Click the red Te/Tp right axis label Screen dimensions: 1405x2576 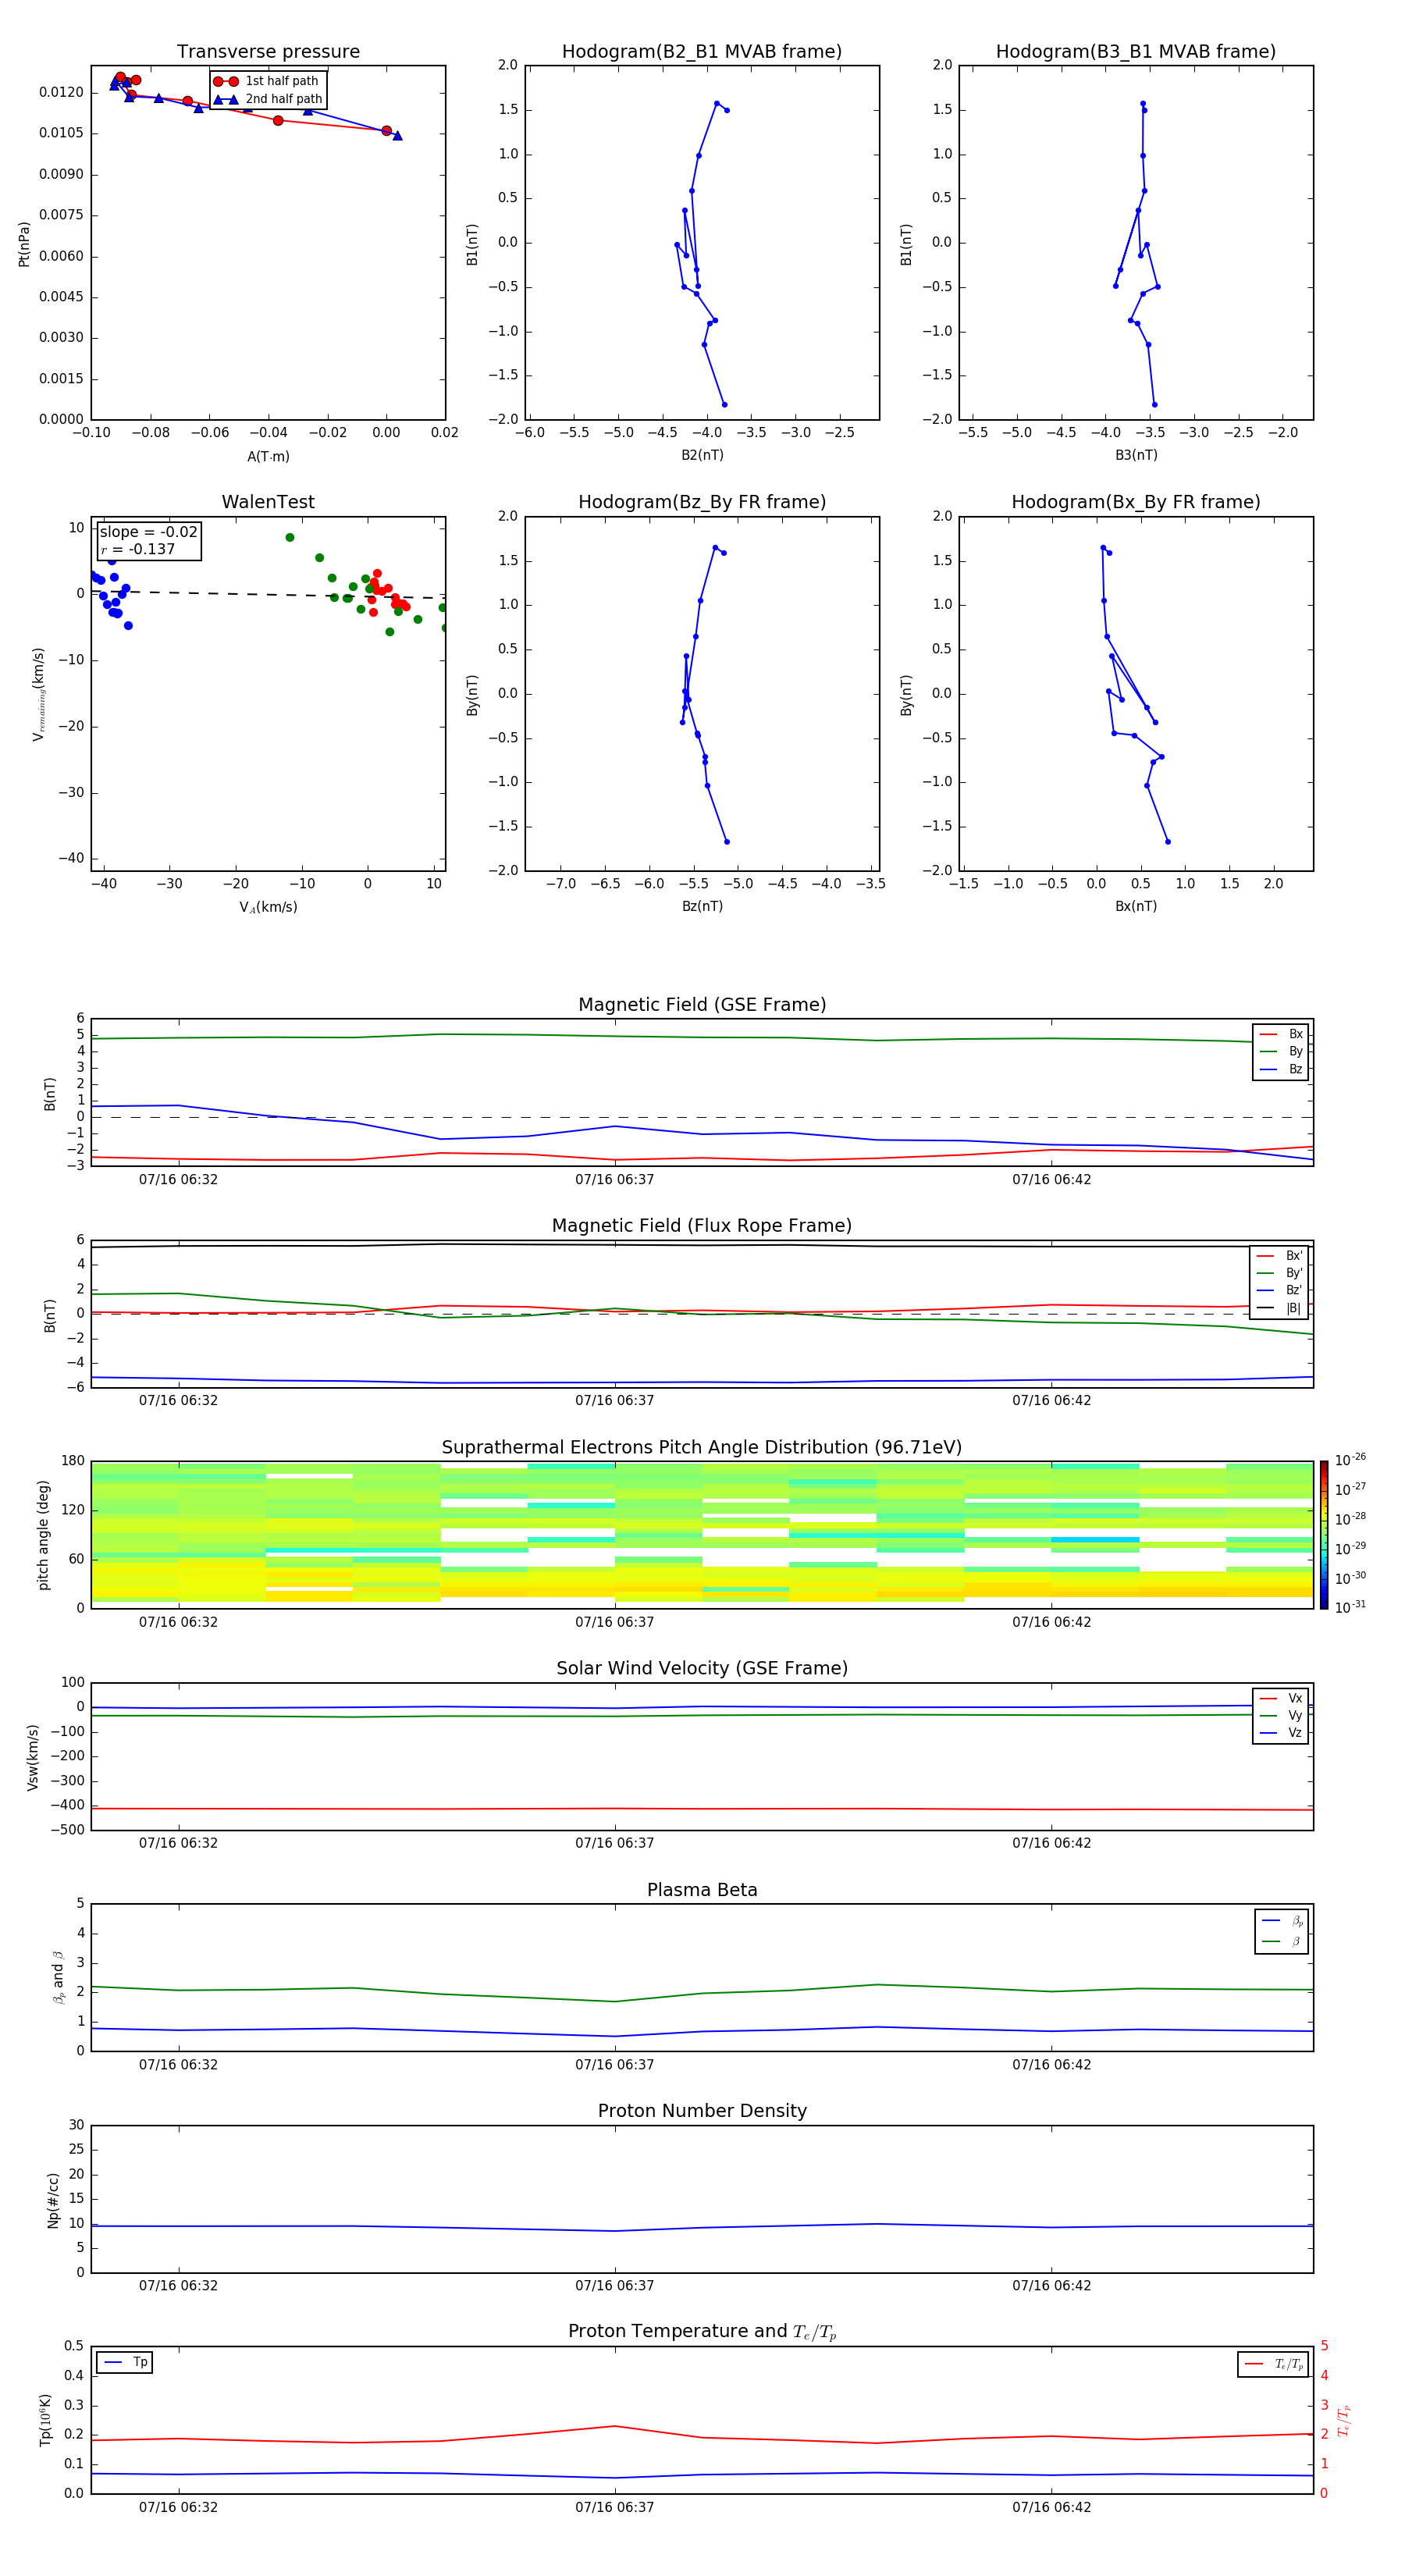[1344, 2420]
